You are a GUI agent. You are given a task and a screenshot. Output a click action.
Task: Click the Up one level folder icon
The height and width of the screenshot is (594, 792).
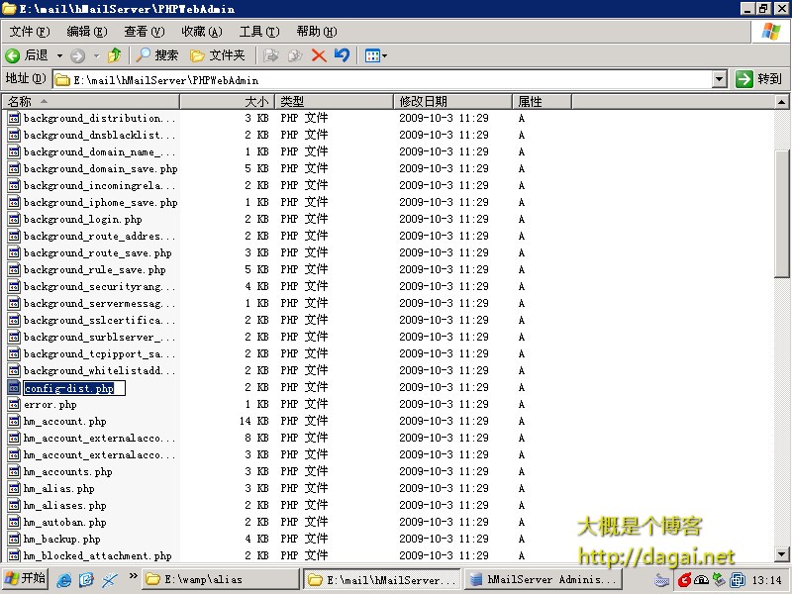[115, 55]
